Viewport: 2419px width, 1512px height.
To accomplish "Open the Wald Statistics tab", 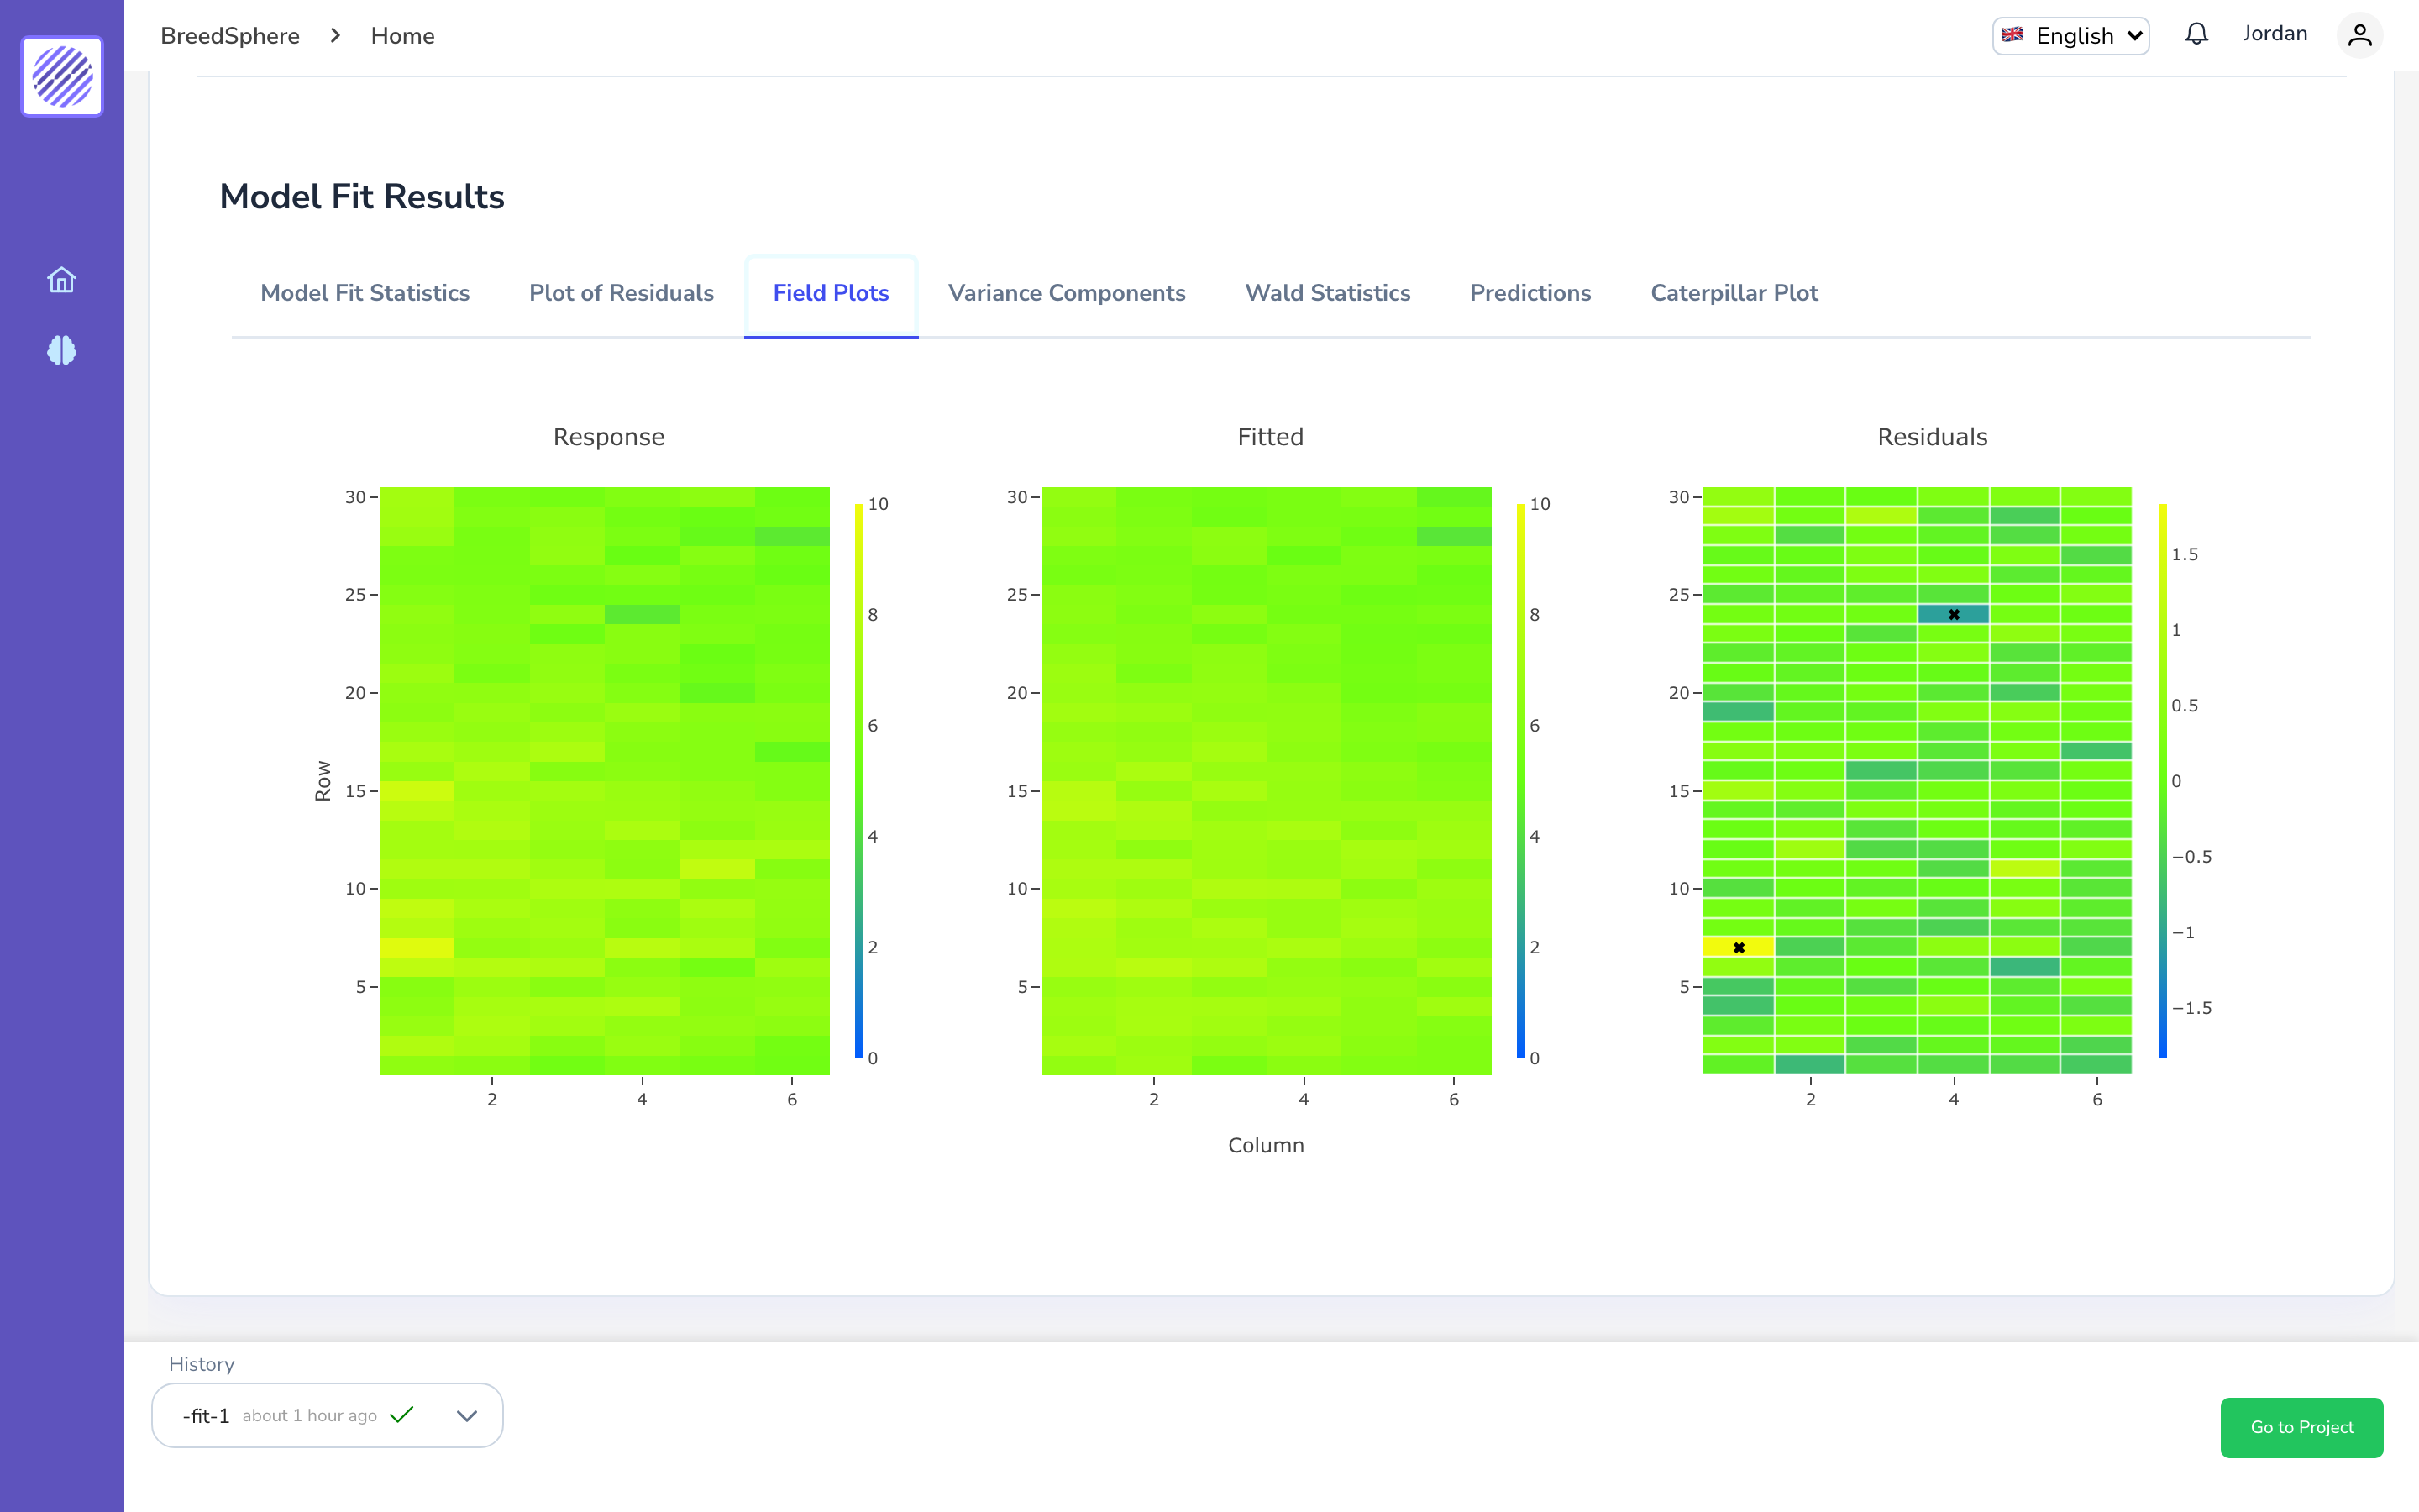I will pyautogui.click(x=1327, y=293).
